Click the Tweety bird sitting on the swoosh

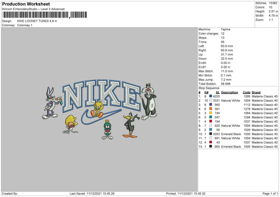pos(97,109)
